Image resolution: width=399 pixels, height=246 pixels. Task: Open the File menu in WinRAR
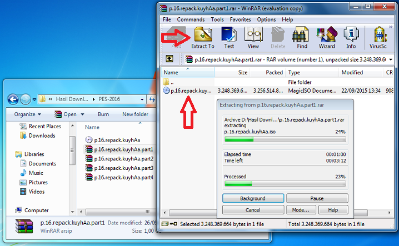[167, 19]
